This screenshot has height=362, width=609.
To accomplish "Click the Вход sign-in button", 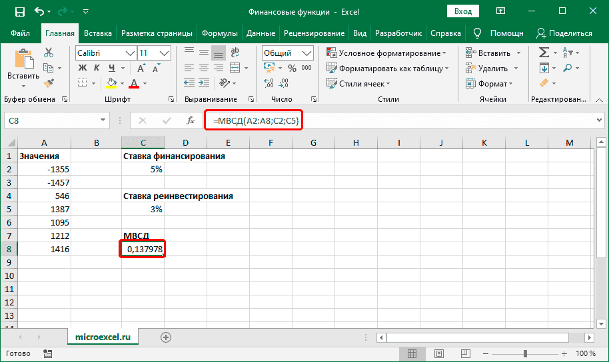I will [x=462, y=11].
